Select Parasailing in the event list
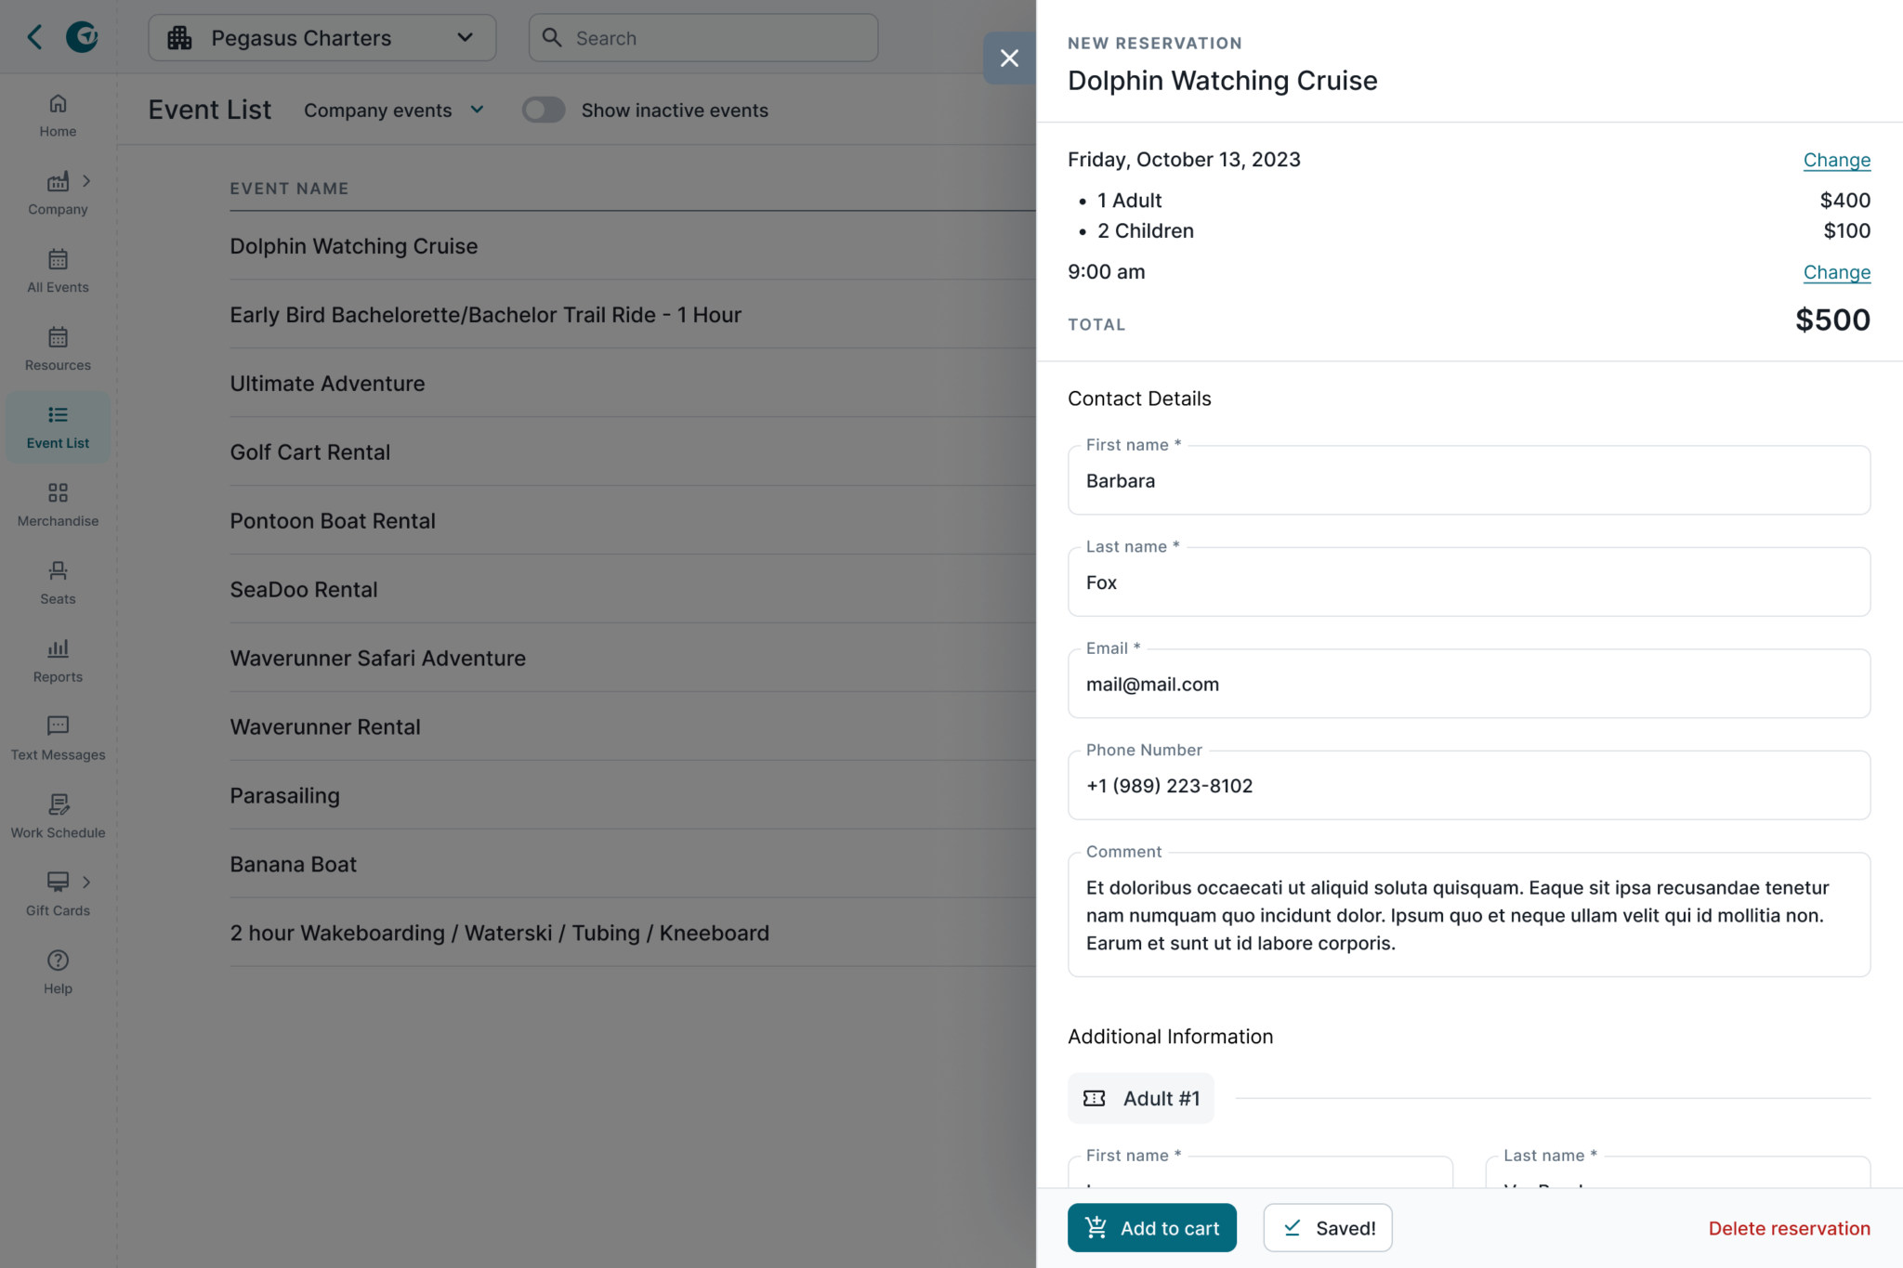1903x1268 pixels. [285, 796]
